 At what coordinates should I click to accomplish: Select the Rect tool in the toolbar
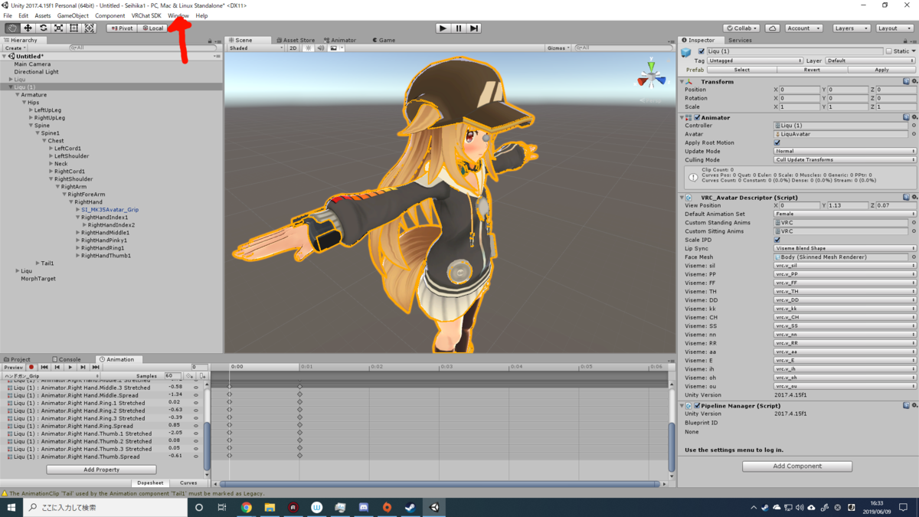74,28
